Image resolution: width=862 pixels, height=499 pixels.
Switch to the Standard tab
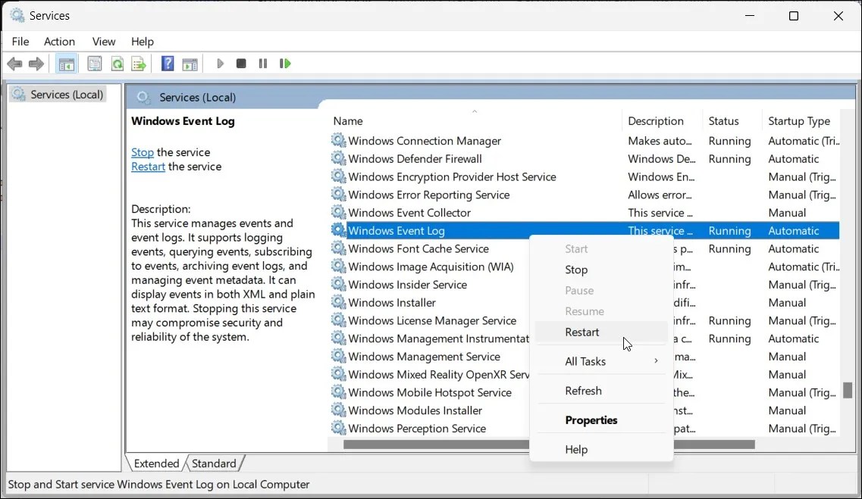(215, 463)
